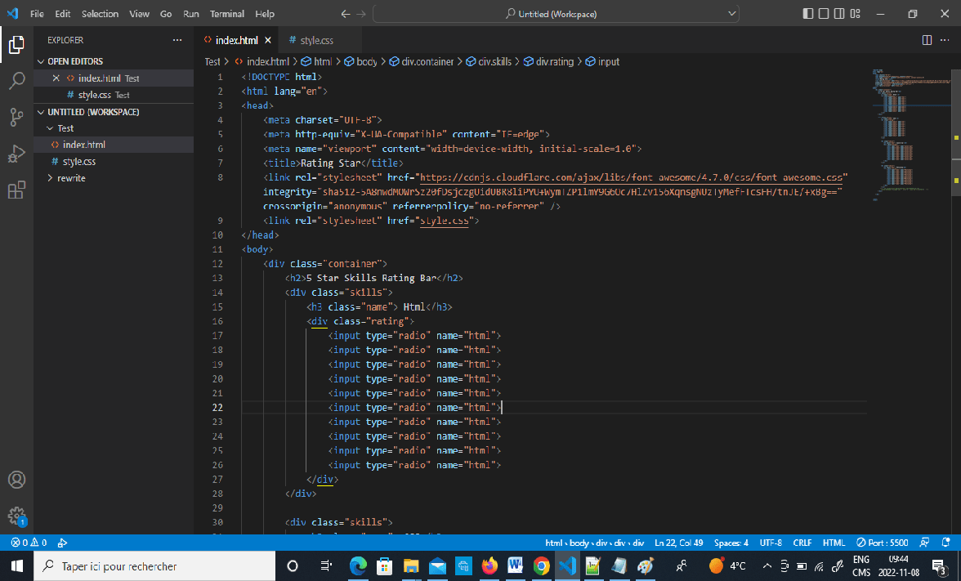Select style.css under Open Editors
Screen dimensions: 961x581
click(x=114, y=95)
